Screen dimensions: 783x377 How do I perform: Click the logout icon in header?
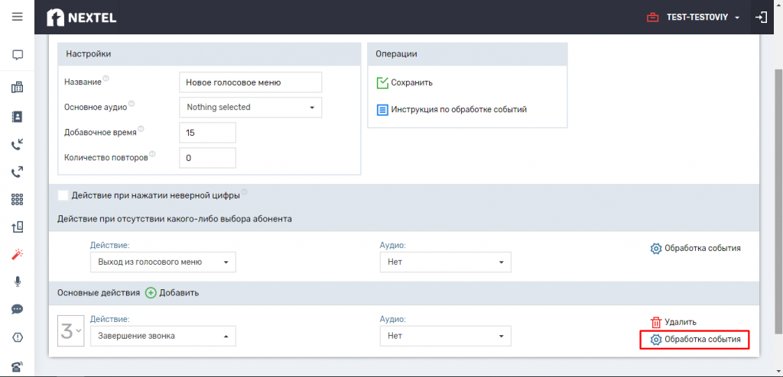tap(761, 18)
